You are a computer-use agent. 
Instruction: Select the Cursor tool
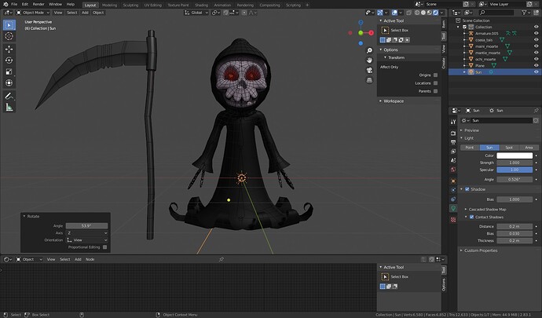[x=9, y=36]
